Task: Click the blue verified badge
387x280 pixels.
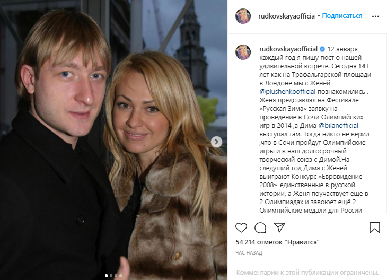Action: [x=322, y=49]
